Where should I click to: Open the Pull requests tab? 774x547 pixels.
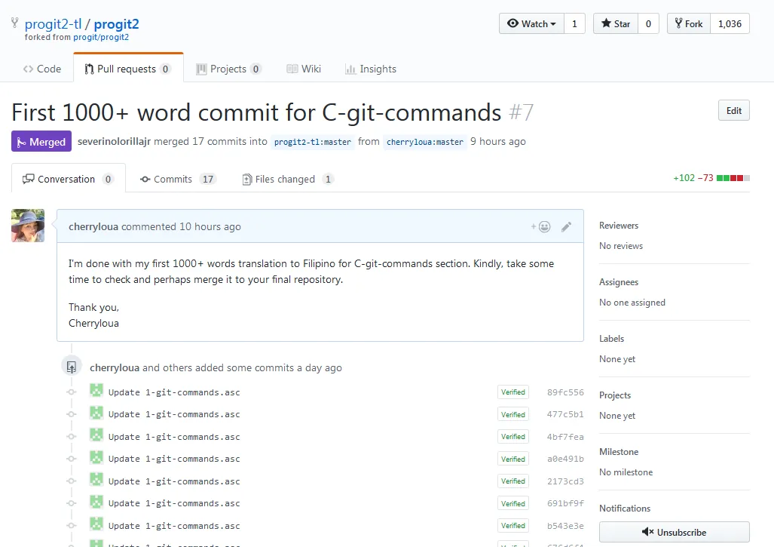point(128,69)
